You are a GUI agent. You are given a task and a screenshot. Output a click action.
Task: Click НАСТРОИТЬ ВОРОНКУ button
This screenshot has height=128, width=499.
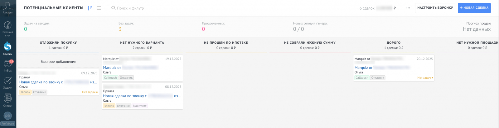[435, 8]
